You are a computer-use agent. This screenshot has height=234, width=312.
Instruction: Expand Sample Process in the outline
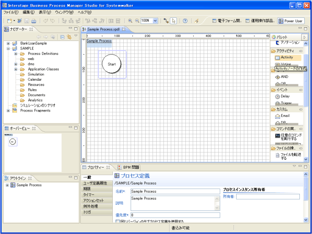[x=7, y=185]
